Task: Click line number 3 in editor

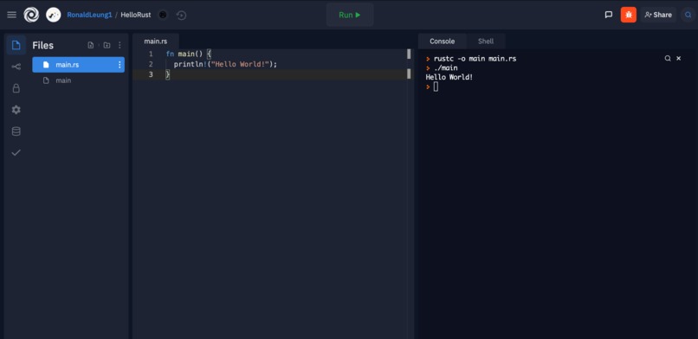Action: click(151, 74)
